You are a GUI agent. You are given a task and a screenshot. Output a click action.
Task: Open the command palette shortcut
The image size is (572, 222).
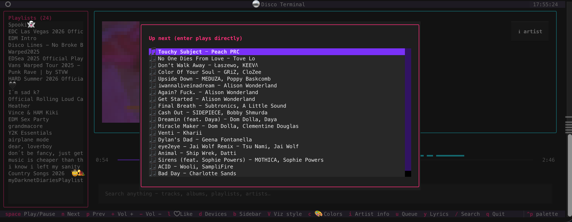[x=542, y=214]
